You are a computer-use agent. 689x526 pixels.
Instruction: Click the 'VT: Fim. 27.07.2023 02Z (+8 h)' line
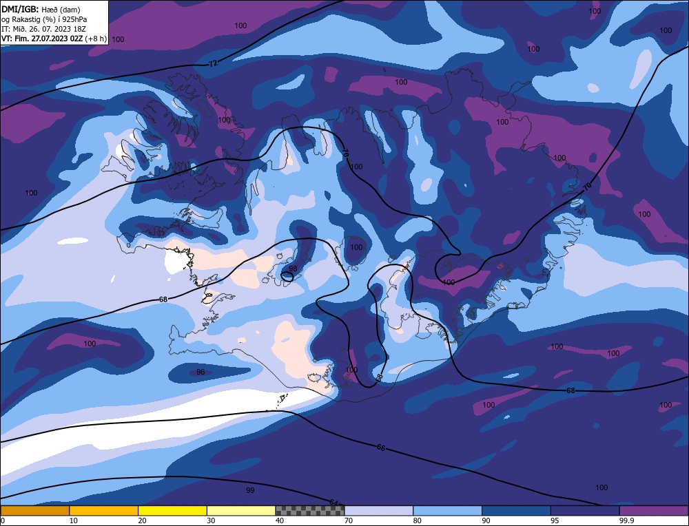pyautogui.click(x=54, y=39)
